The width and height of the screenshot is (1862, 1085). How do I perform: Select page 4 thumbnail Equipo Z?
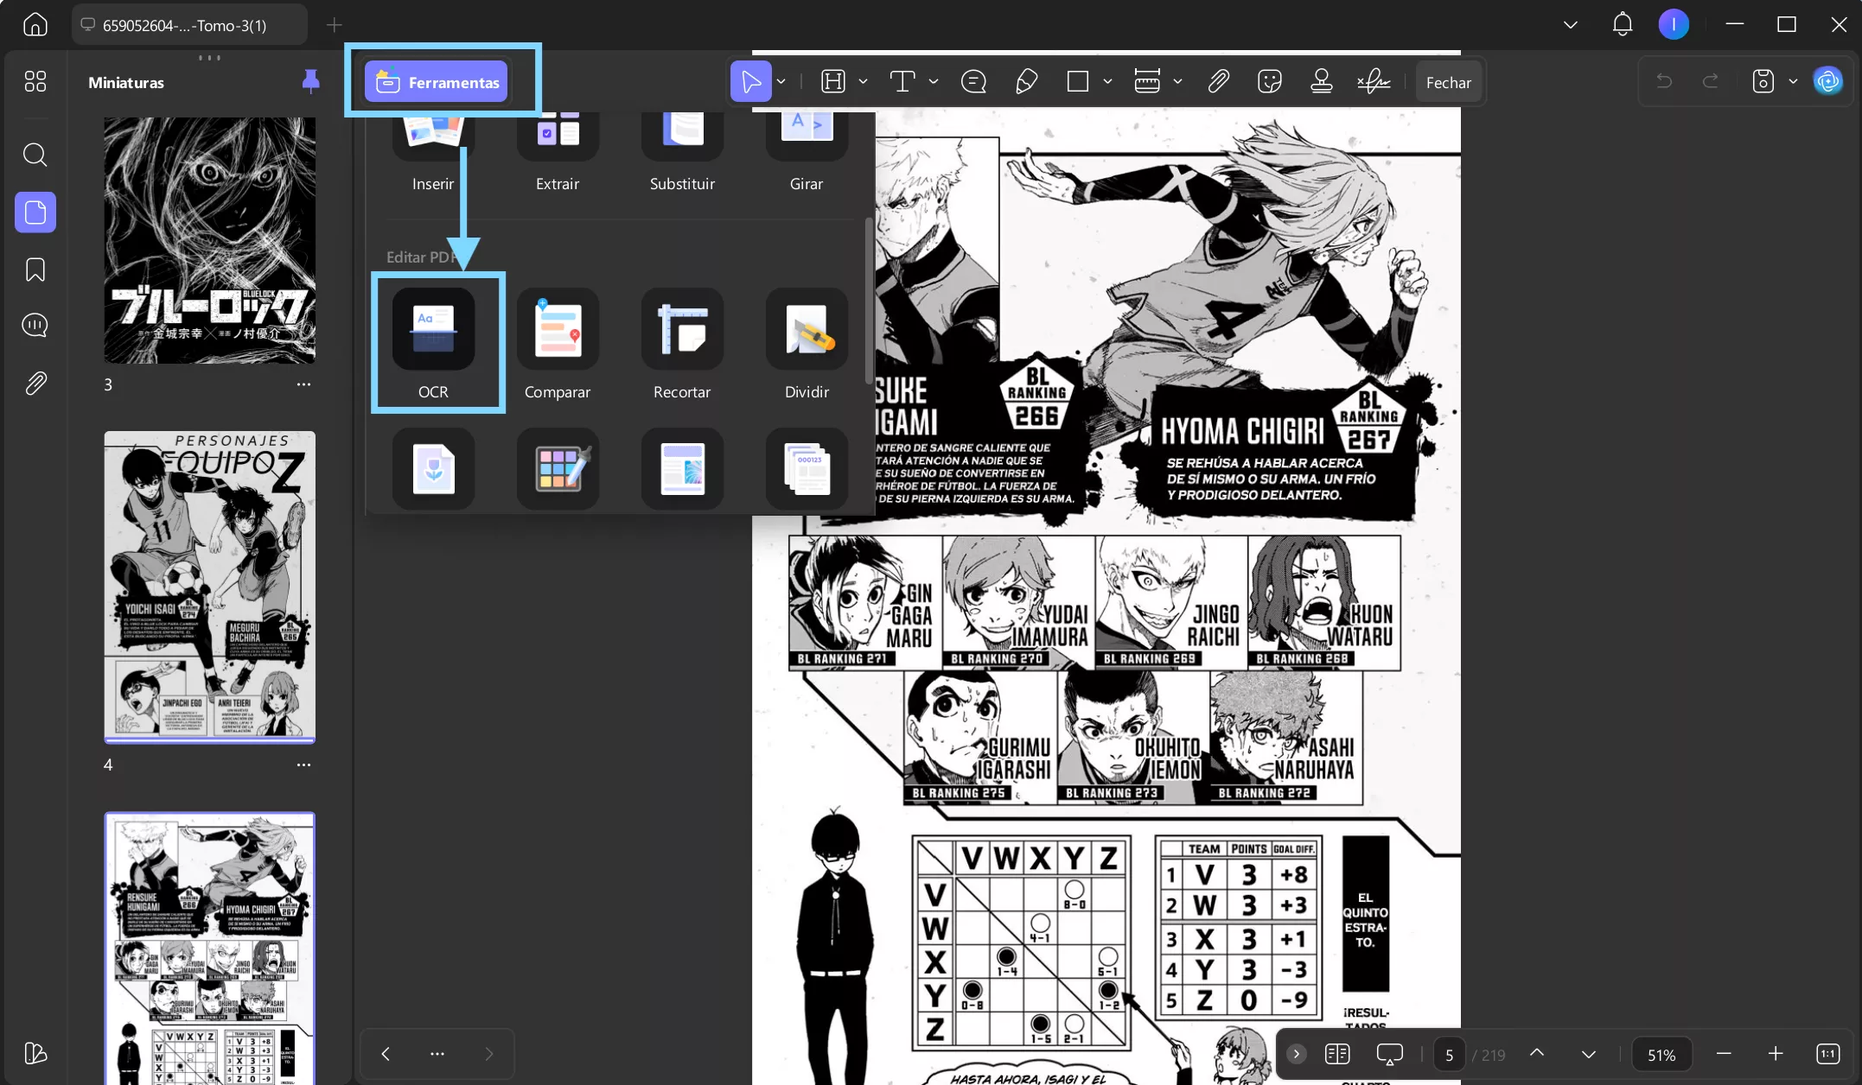(x=210, y=587)
